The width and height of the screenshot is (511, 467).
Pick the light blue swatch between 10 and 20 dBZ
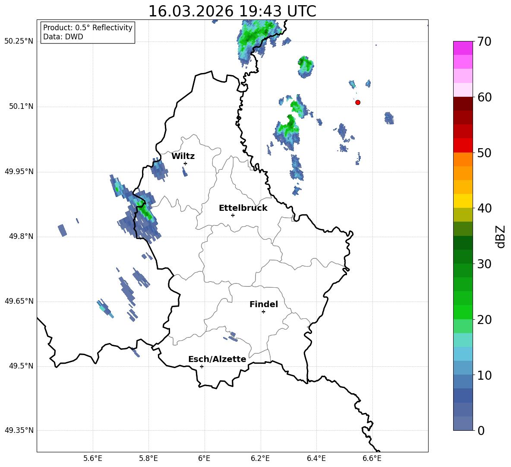click(463, 354)
